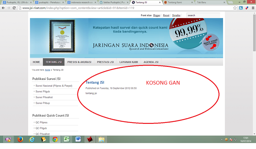Screen dimensions: 256x149
Task: Bookmark page with the star icon
Action: (235, 8)
